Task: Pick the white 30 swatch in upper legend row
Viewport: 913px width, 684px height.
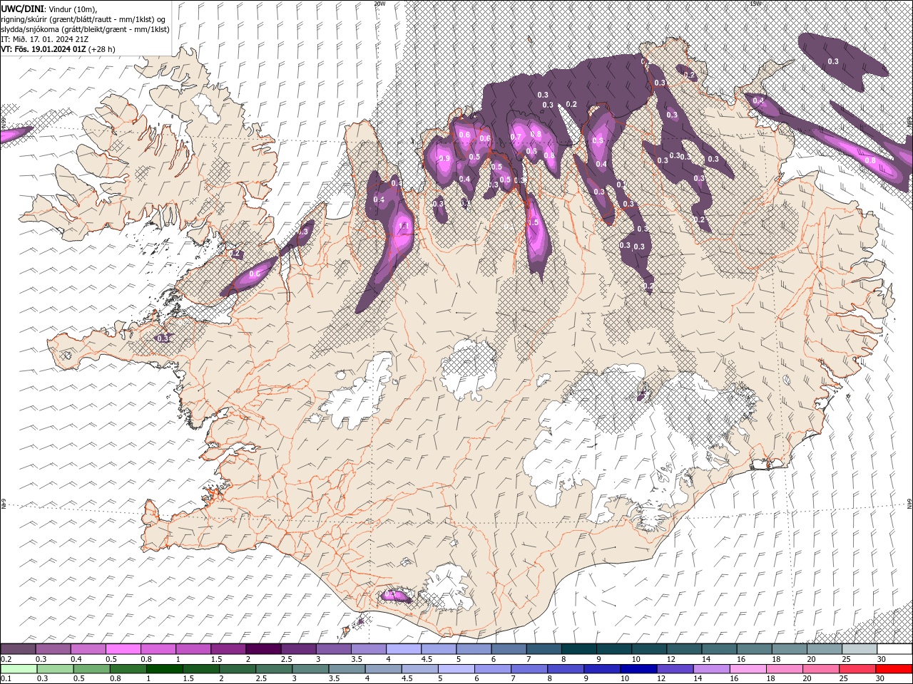Action: (x=894, y=649)
